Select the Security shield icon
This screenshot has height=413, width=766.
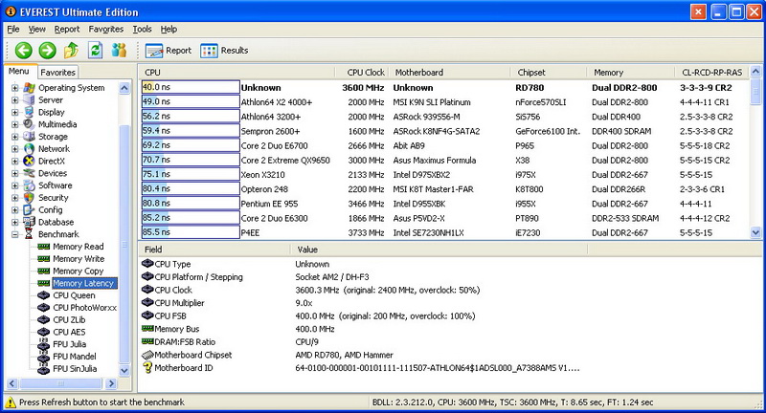click(x=30, y=198)
